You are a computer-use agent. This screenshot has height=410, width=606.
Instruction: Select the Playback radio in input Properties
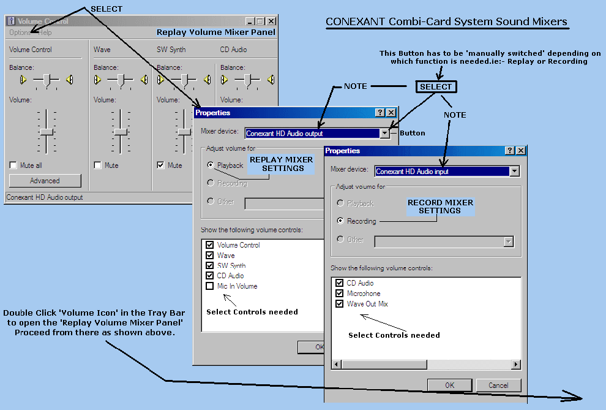pos(340,203)
